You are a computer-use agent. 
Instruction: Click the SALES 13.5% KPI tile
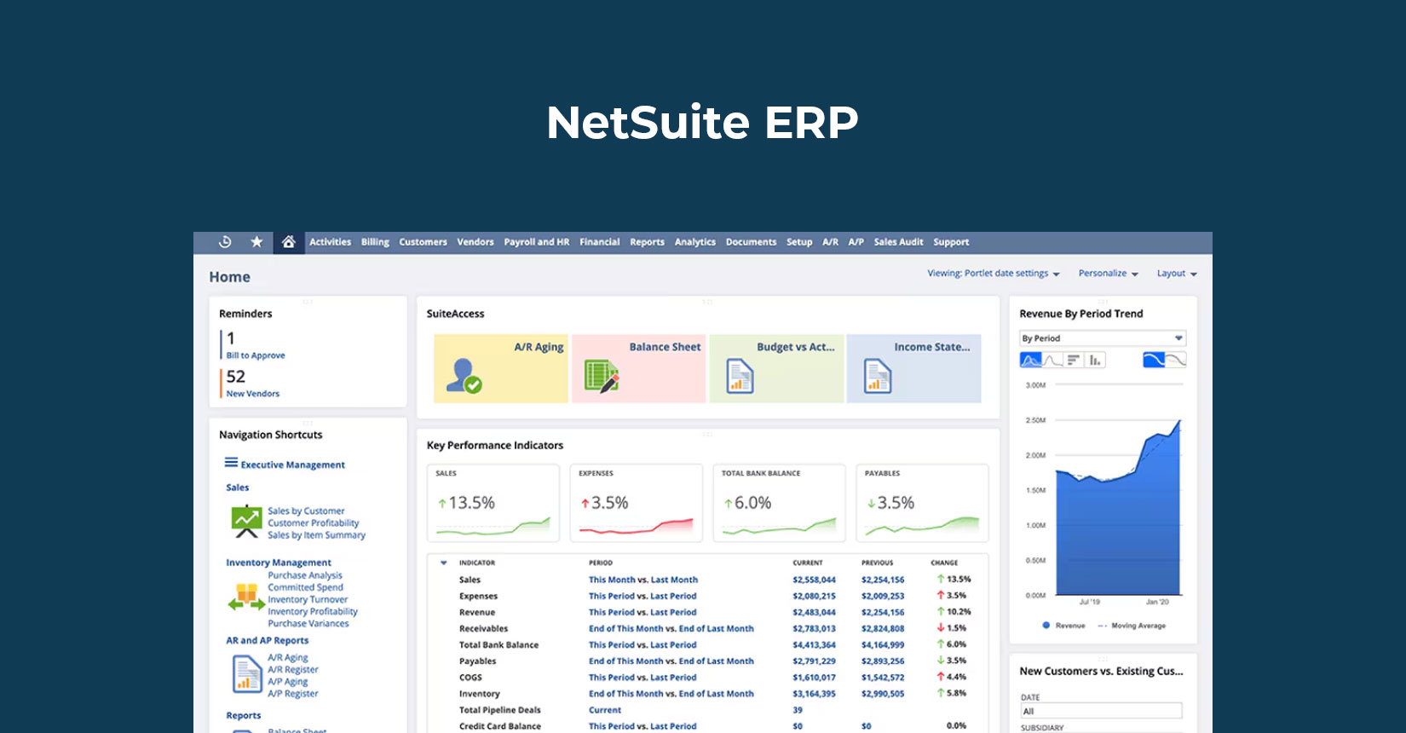(x=493, y=503)
